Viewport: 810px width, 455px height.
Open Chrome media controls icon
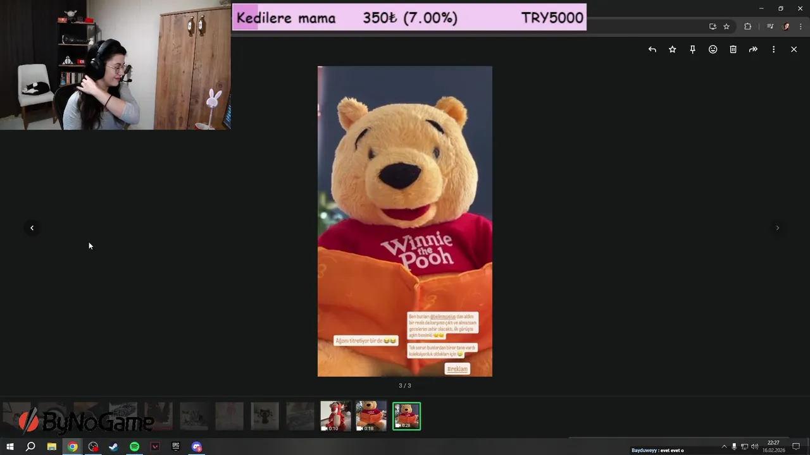click(770, 27)
